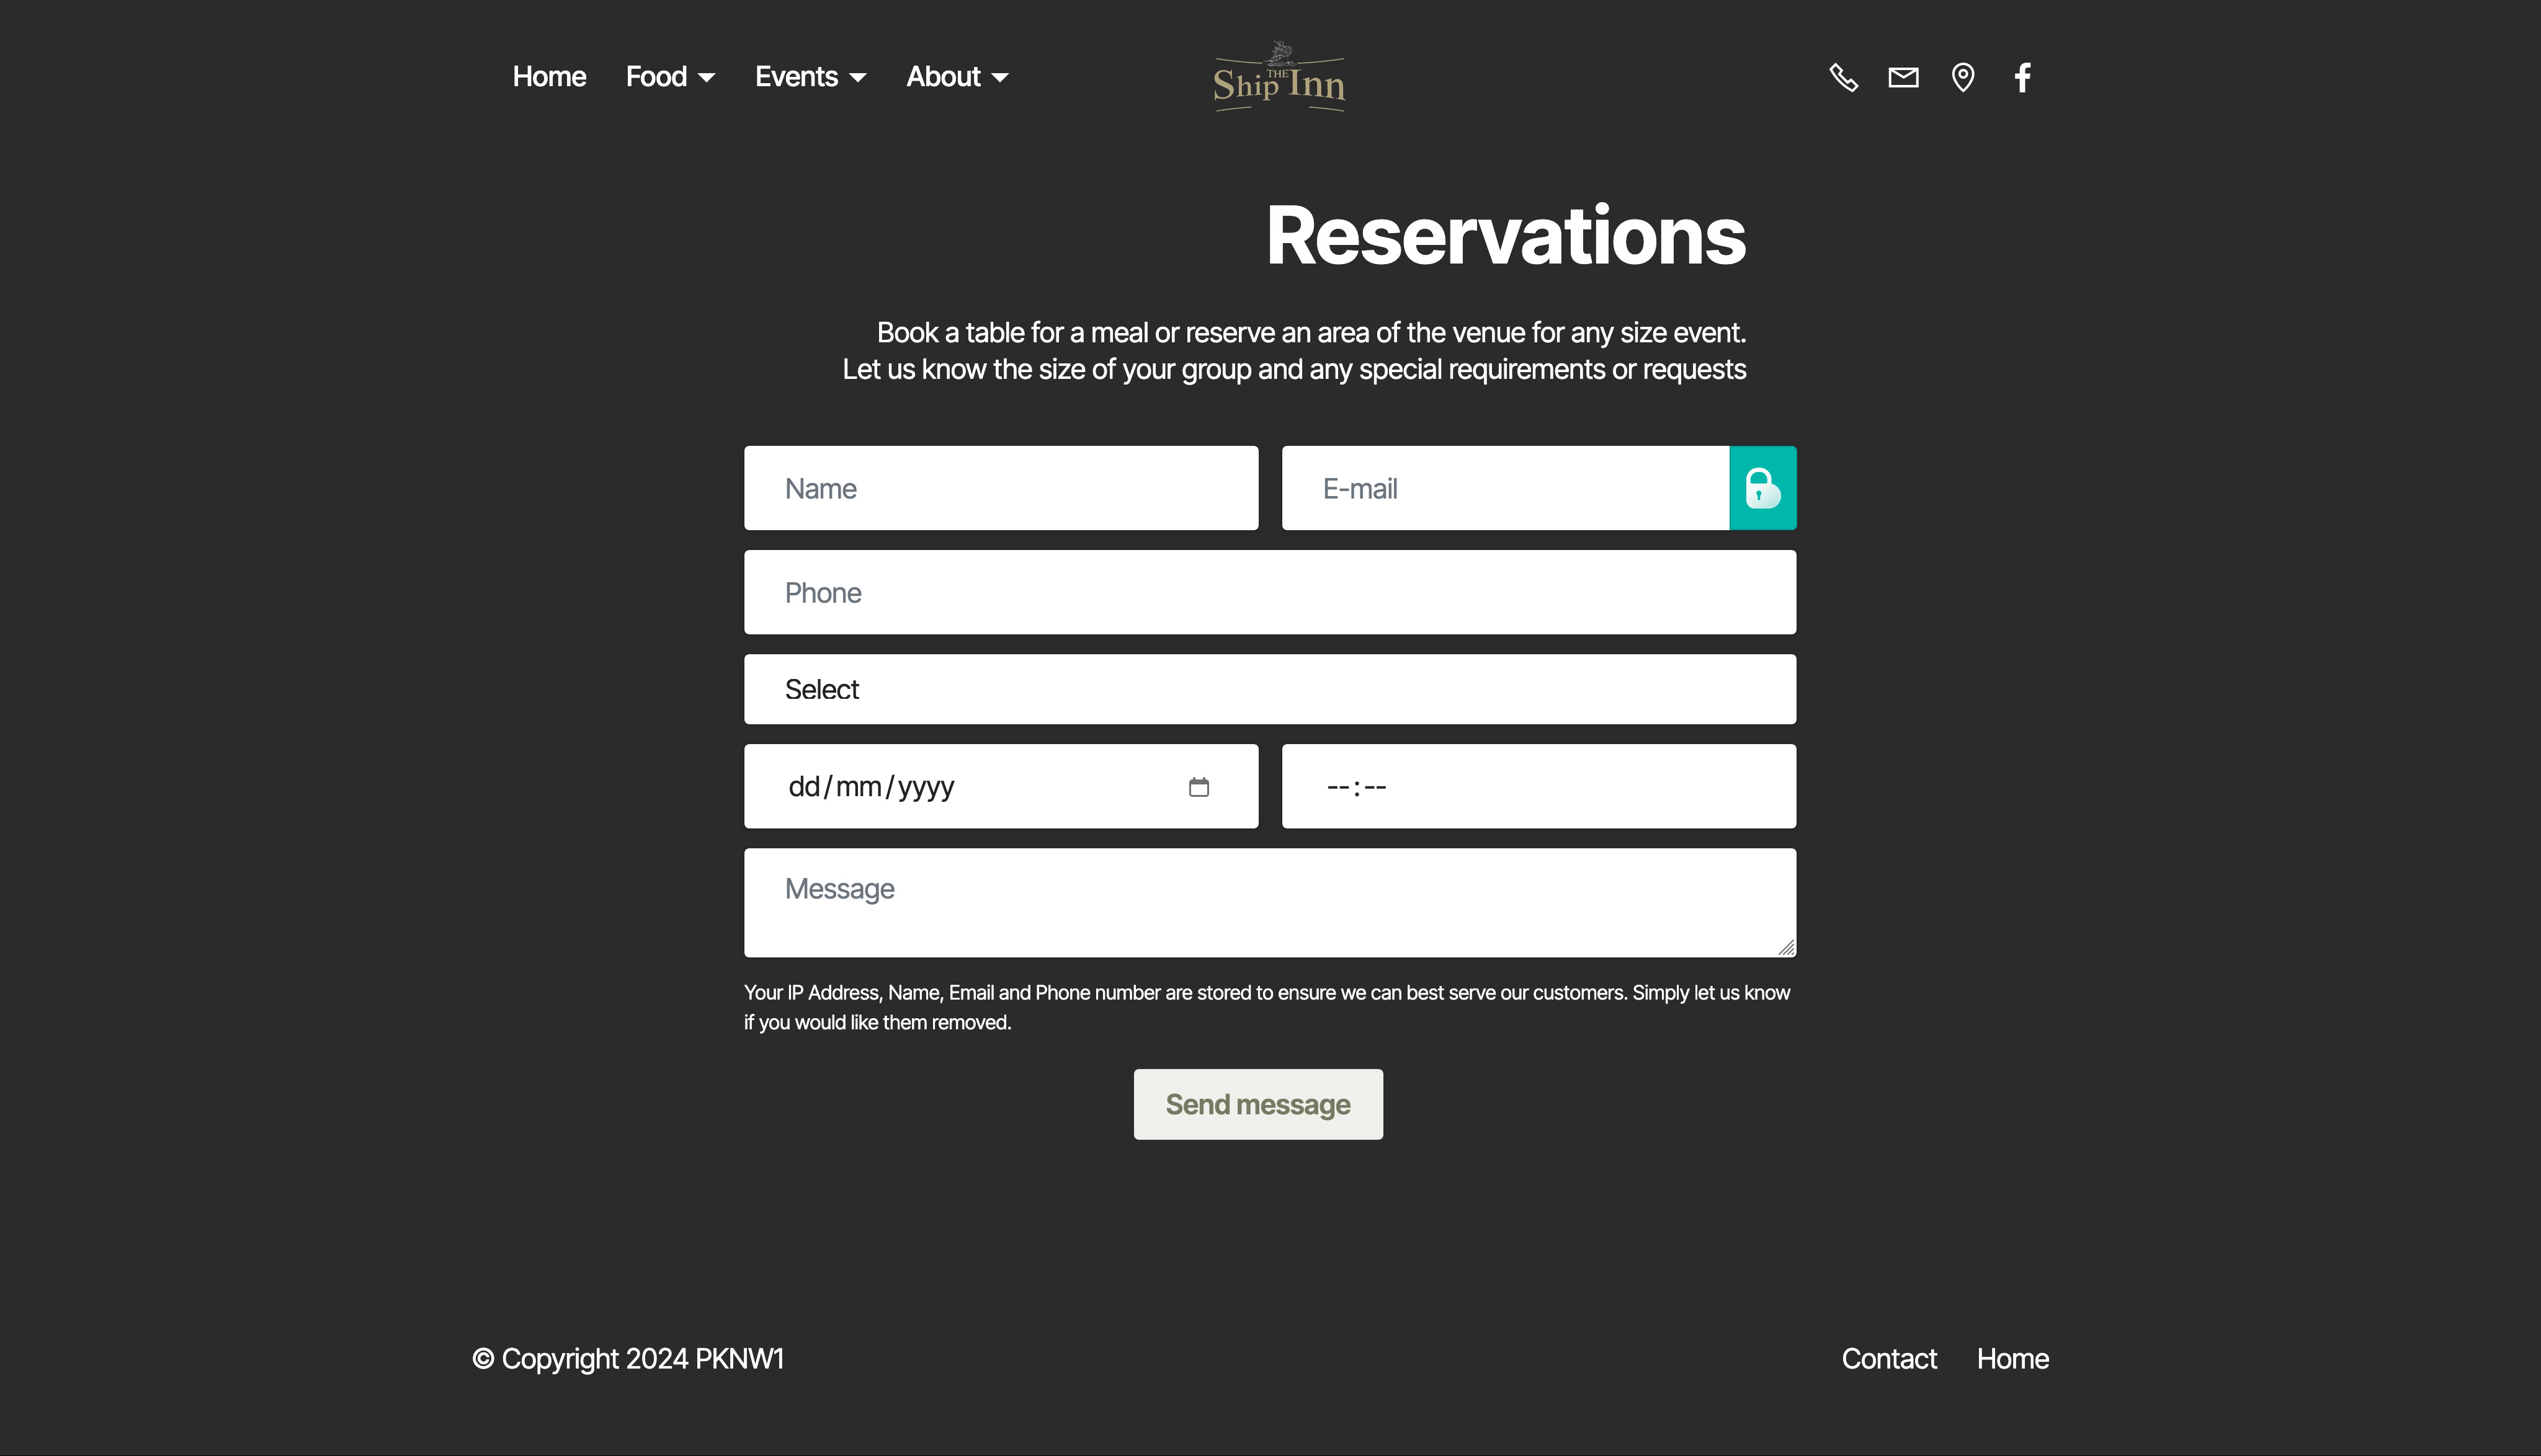Screen dimensions: 2541x1456
Task: Go to Home in navigation bar
Action: tap(549, 77)
